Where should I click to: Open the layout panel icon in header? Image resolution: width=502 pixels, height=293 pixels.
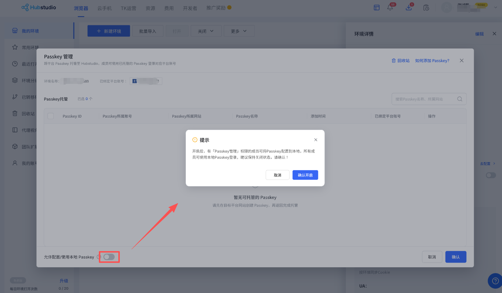(377, 7)
